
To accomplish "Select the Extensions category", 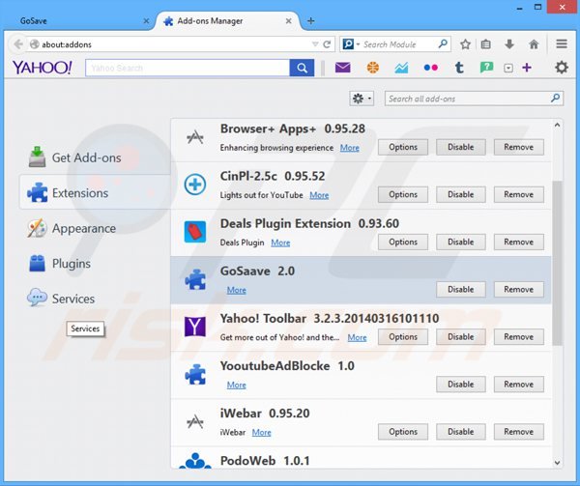I will point(95,193).
